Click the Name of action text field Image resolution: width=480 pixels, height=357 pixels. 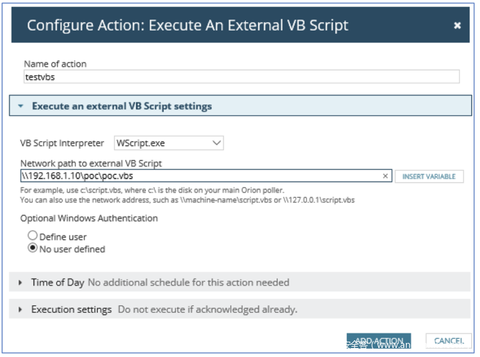click(x=241, y=77)
